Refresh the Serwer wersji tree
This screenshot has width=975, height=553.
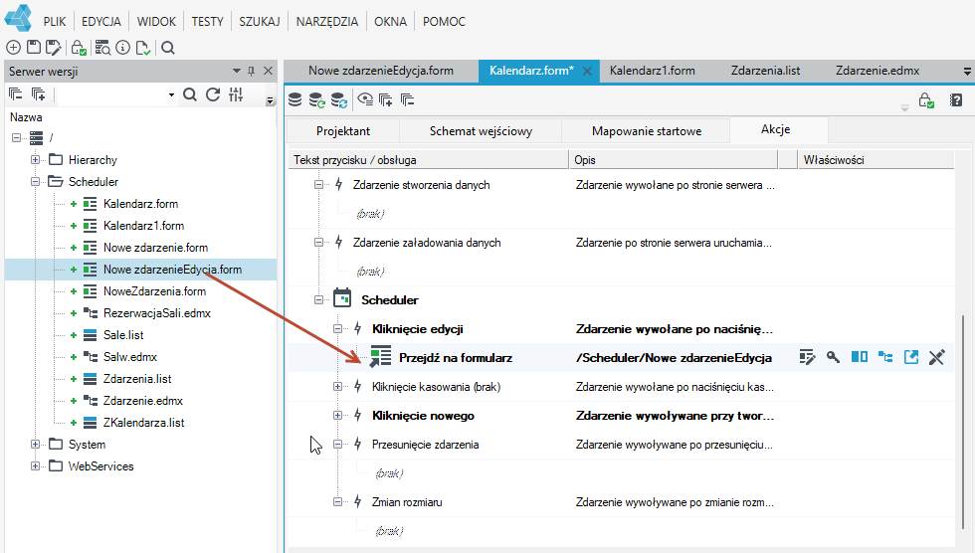(x=213, y=94)
